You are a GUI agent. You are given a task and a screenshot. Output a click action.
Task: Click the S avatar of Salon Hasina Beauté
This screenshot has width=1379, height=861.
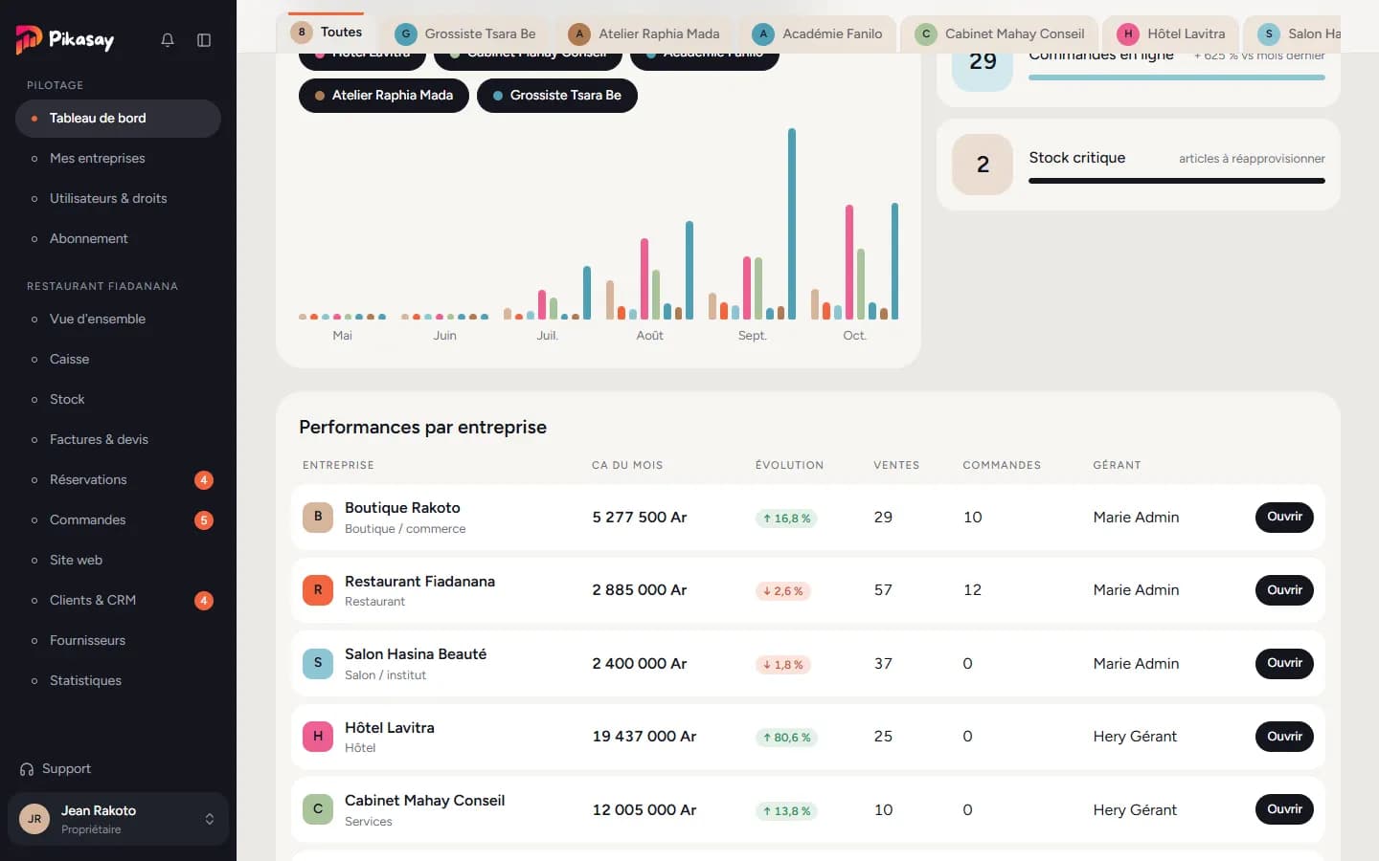pos(318,663)
